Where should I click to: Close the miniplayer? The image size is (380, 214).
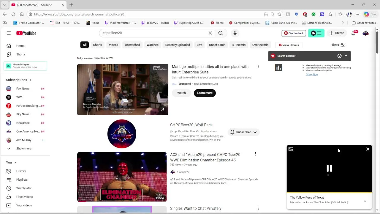pyautogui.click(x=368, y=149)
